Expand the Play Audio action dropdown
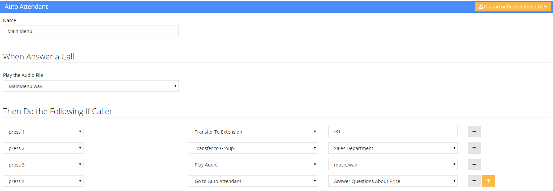 pyautogui.click(x=253, y=164)
